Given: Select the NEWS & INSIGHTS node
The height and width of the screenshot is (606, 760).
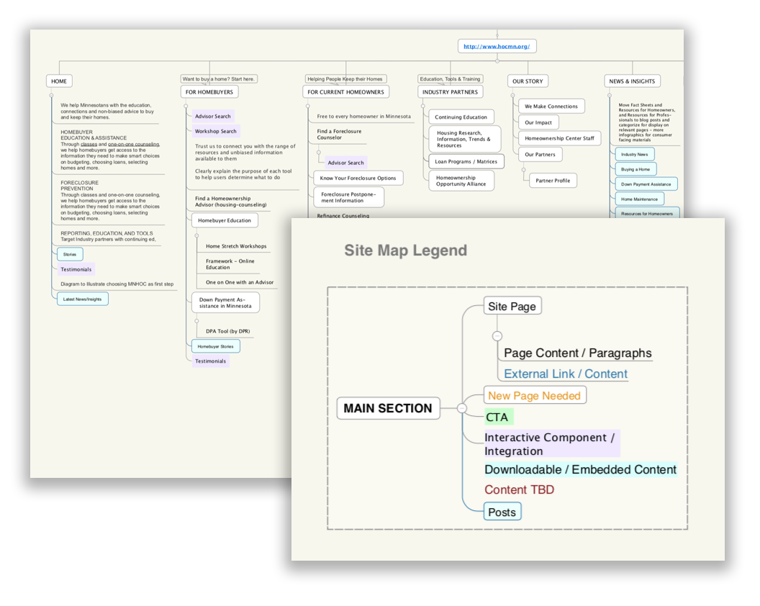Looking at the screenshot, I should [632, 81].
